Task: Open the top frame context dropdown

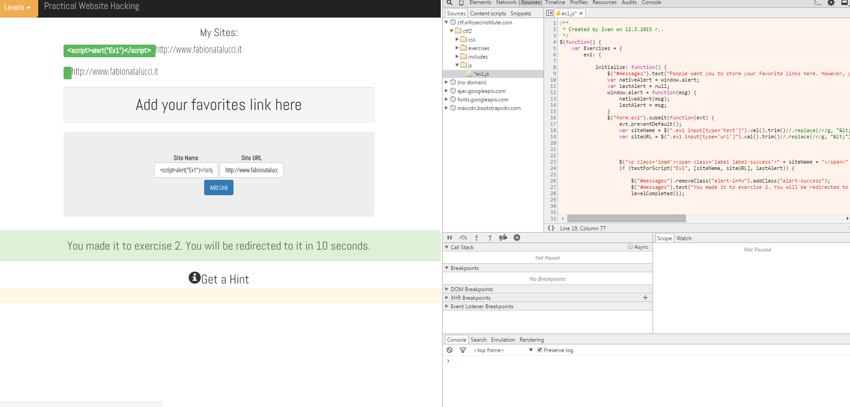Action: click(503, 350)
